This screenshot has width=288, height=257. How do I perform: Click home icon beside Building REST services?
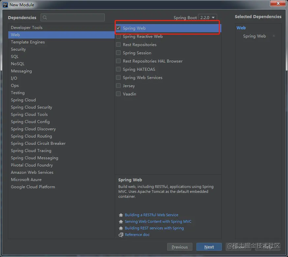[121, 228]
